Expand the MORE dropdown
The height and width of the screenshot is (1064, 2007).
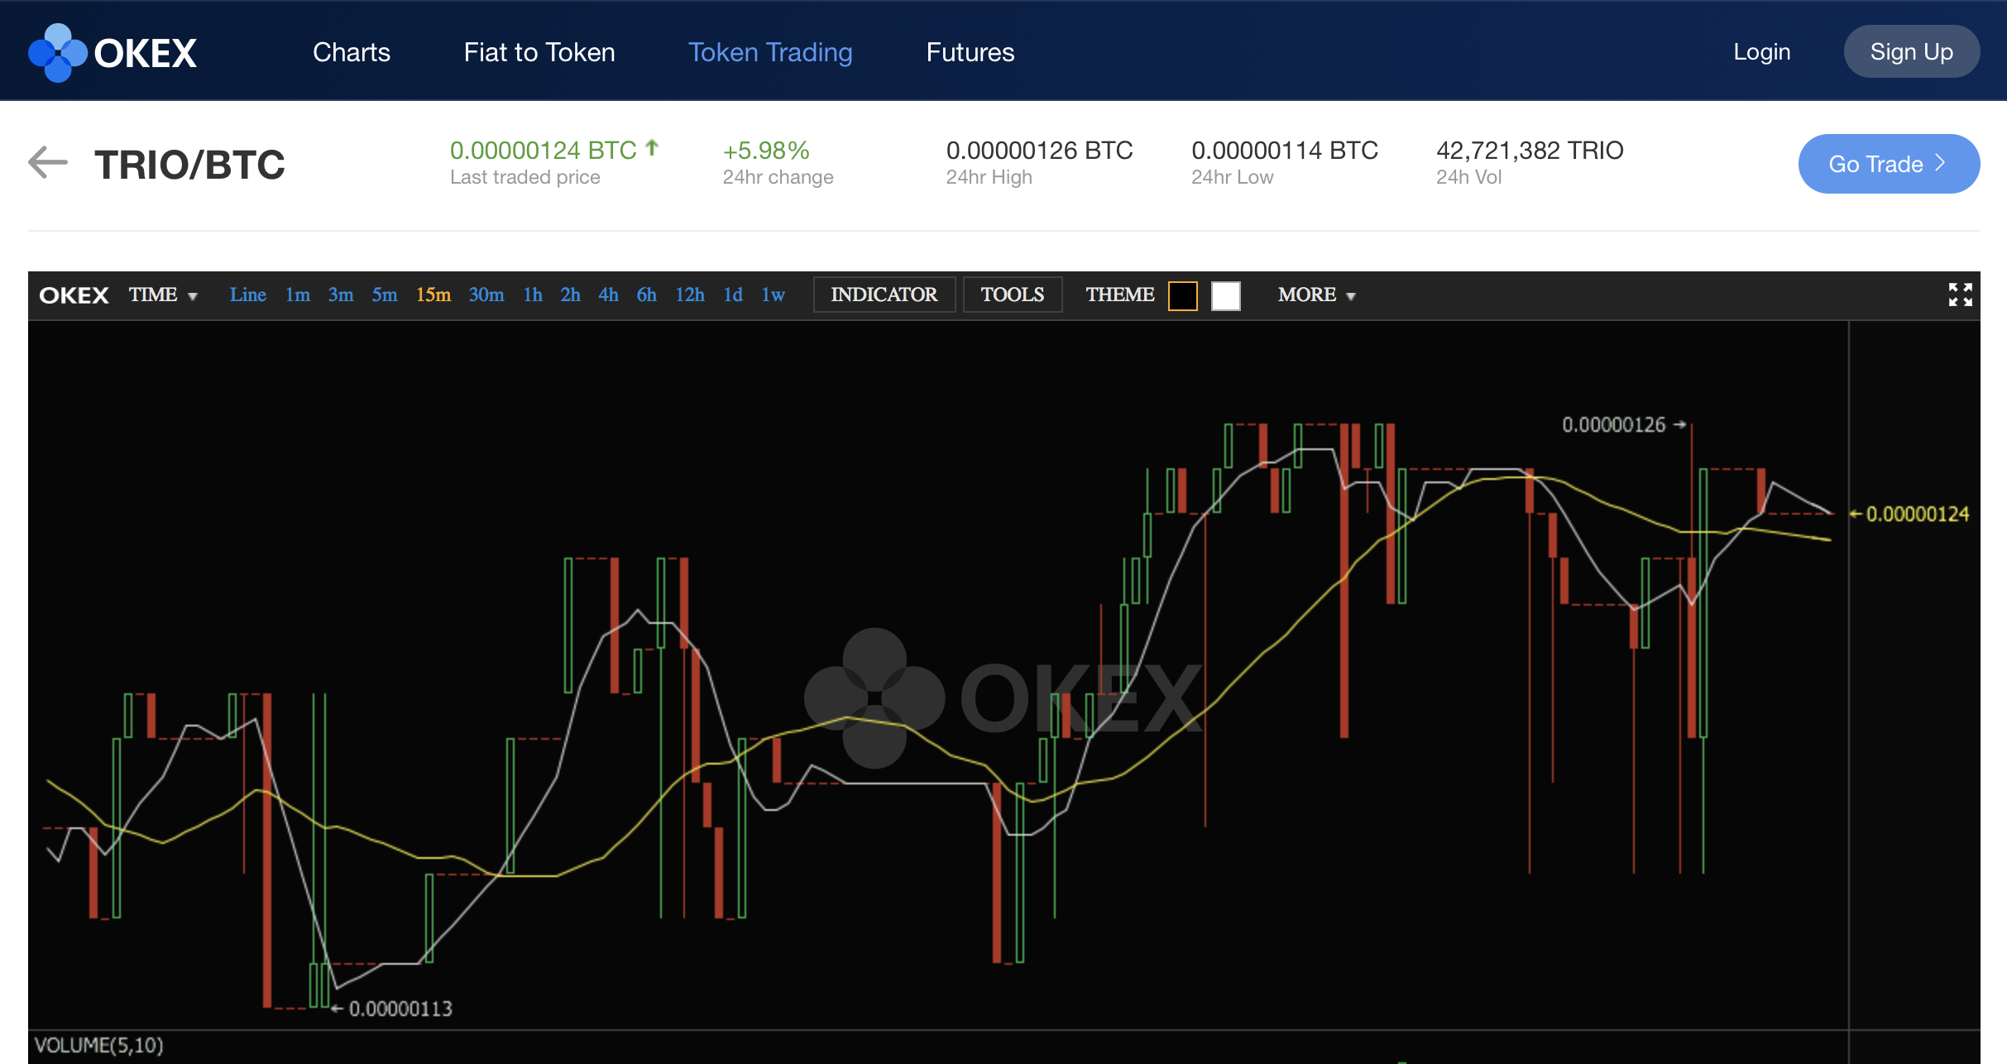[x=1316, y=295]
